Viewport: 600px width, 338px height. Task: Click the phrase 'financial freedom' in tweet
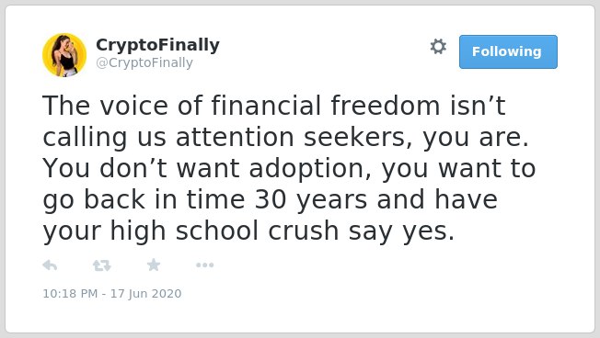pos(326,106)
